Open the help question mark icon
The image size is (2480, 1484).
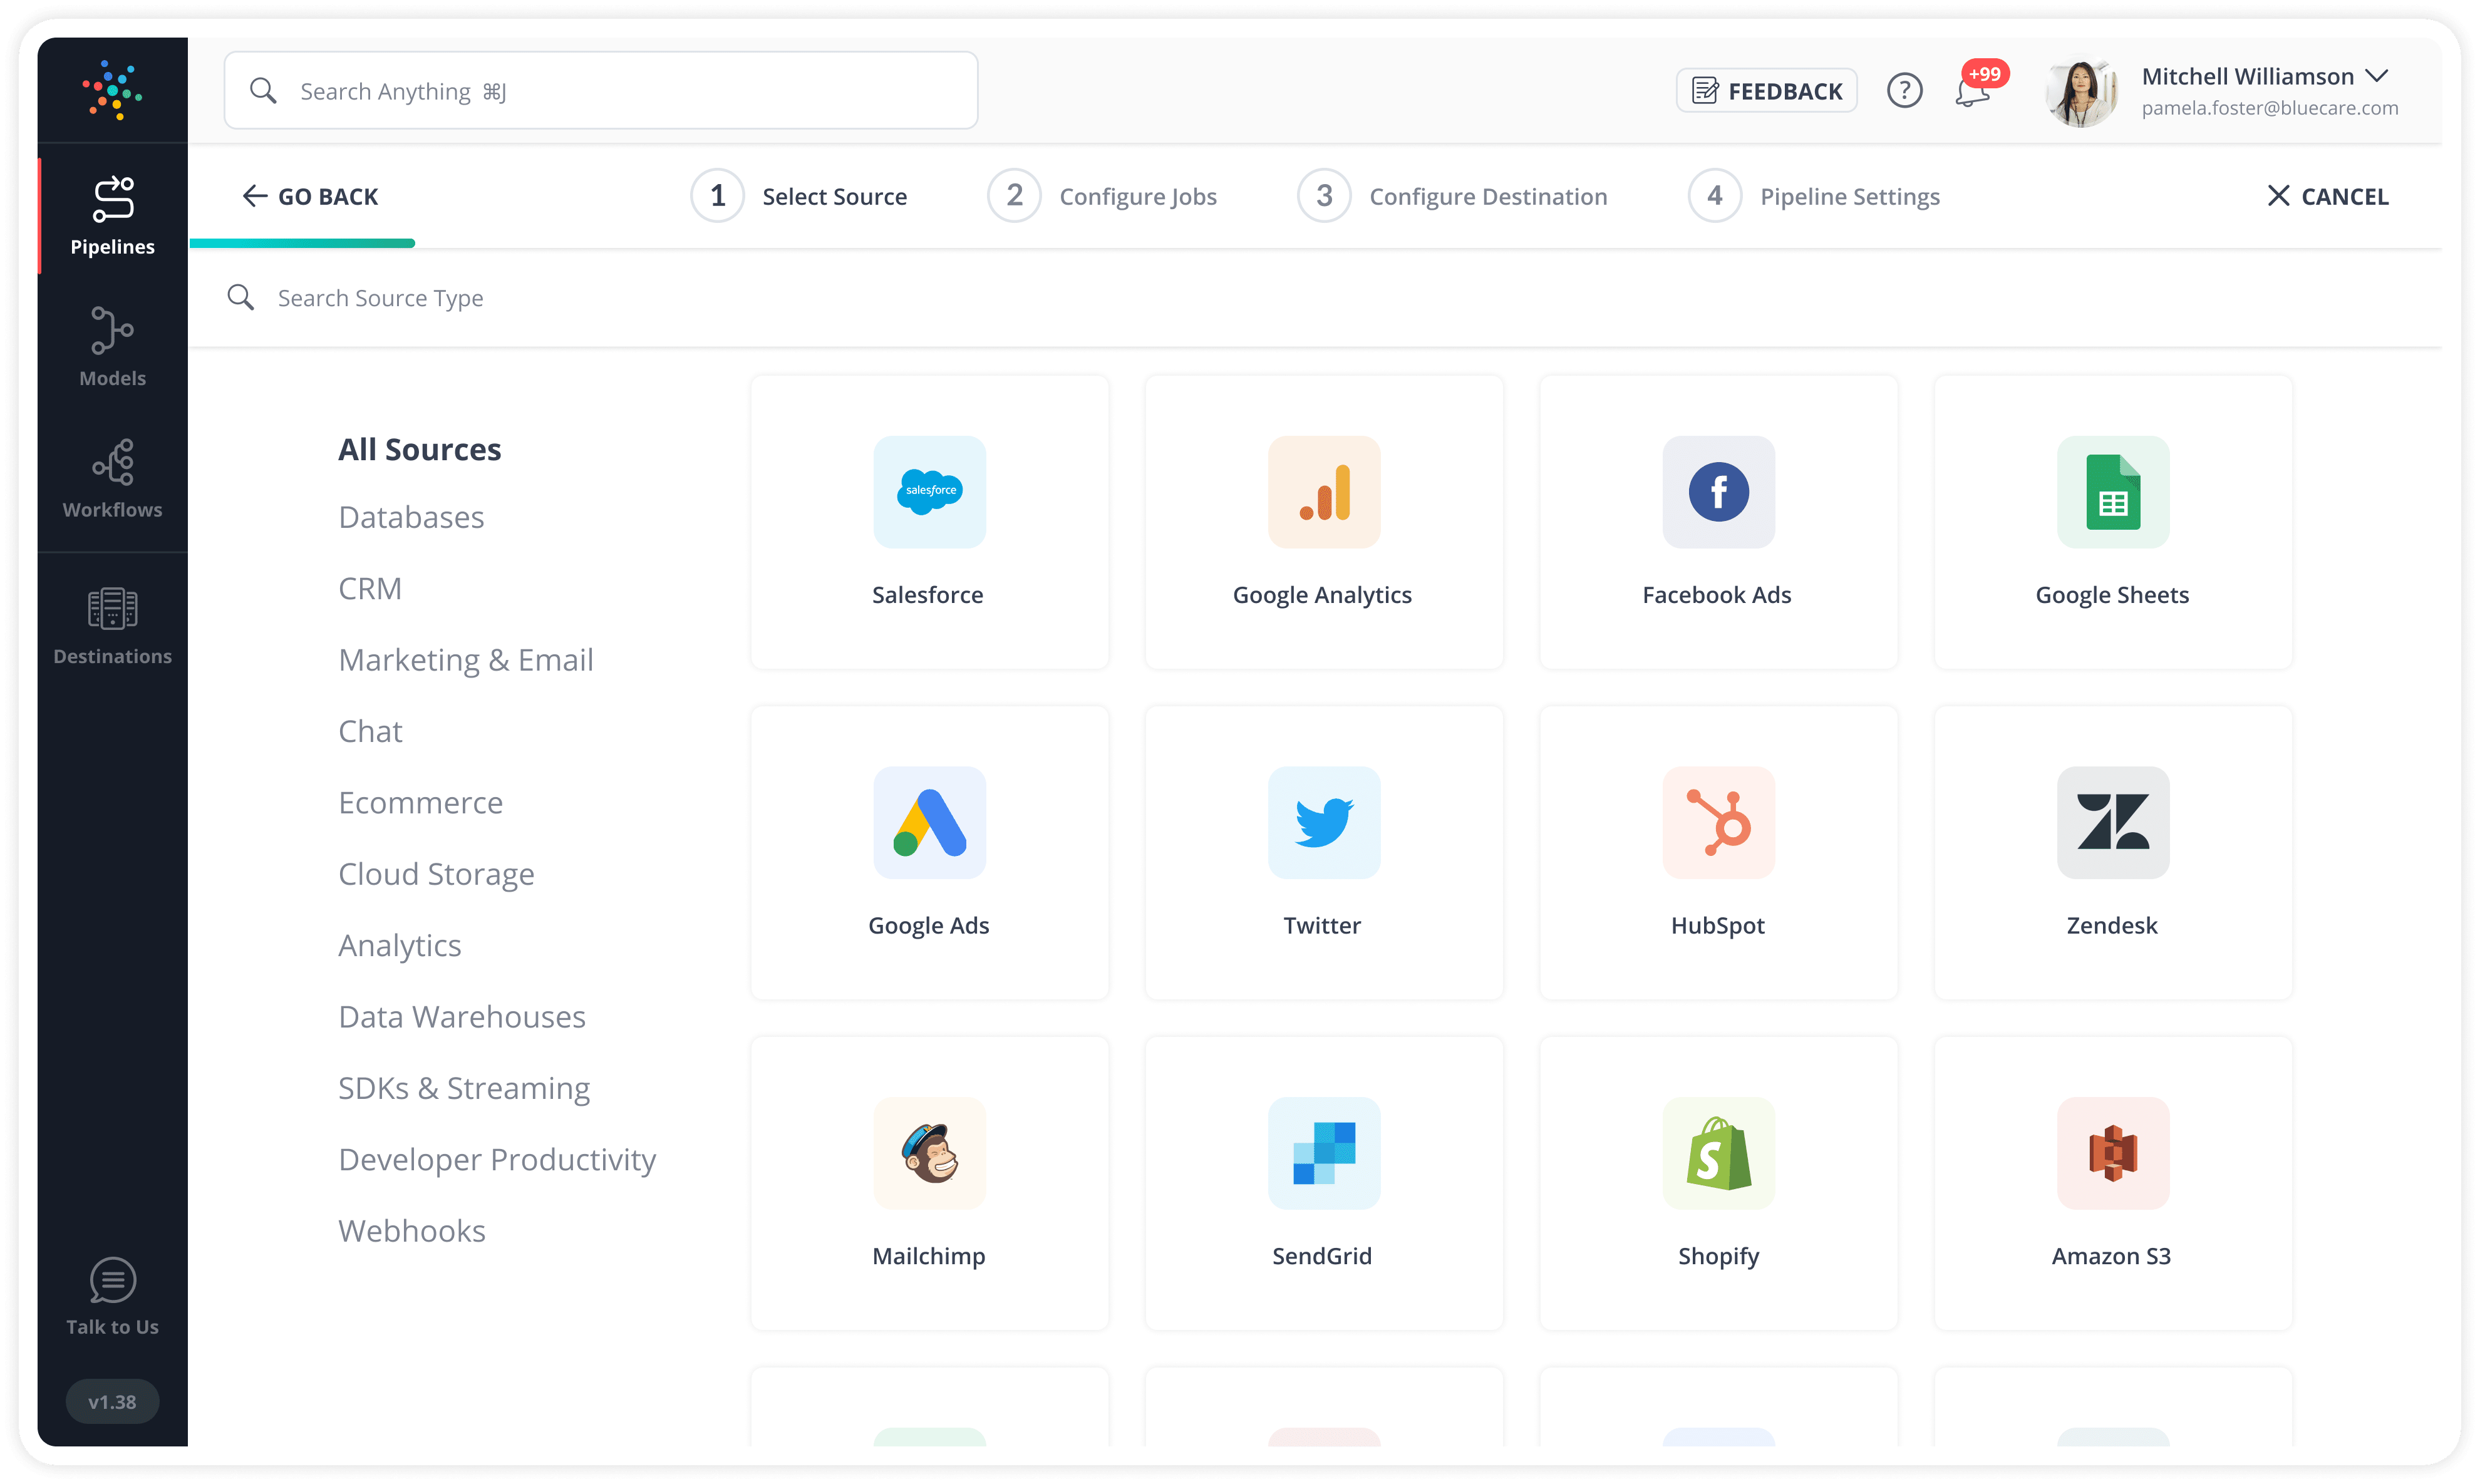click(1904, 91)
